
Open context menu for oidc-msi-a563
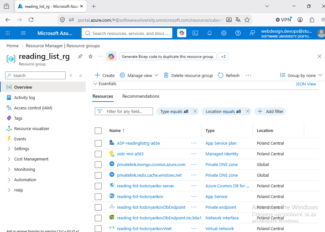click(x=194, y=154)
